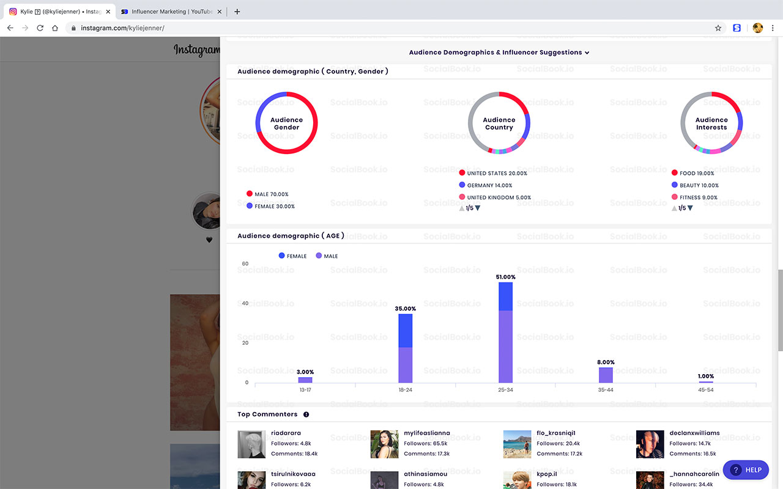This screenshot has width=783, height=489.
Task: Click the Audience Gender donut chart
Action: [286, 123]
